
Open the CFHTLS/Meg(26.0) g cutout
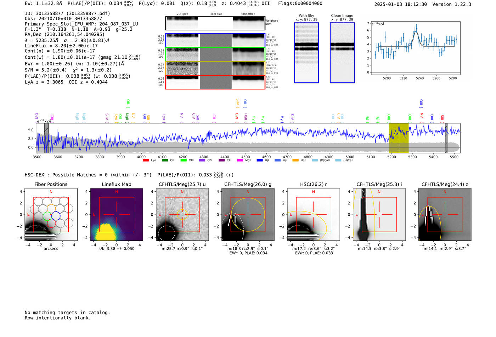[x=248, y=215]
